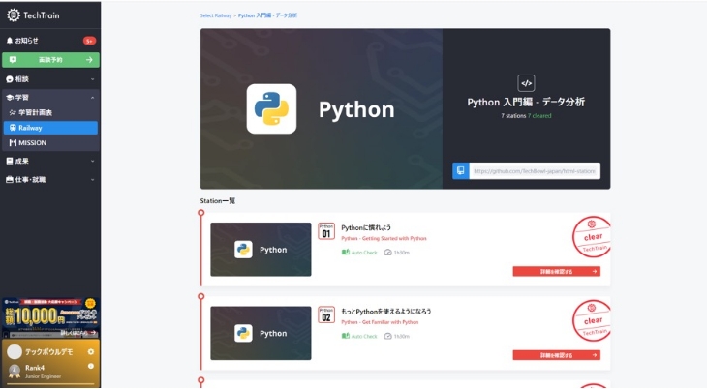Click the 学習計画表 route icon
This screenshot has height=389, width=707.
(x=13, y=112)
